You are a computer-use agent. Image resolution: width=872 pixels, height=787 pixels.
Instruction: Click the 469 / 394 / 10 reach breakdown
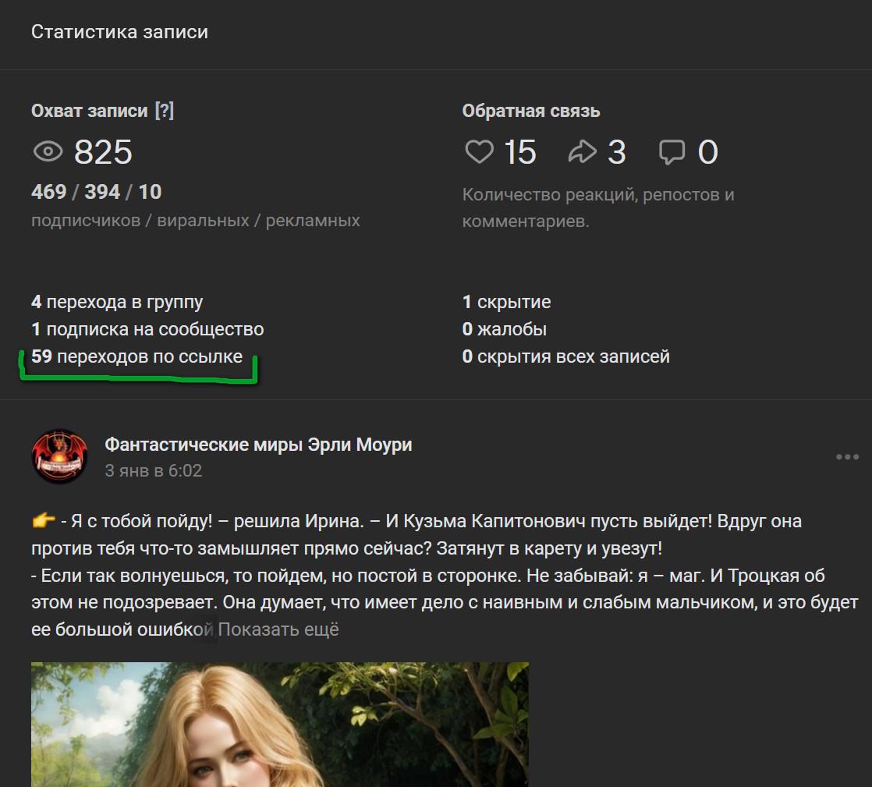coord(97,192)
